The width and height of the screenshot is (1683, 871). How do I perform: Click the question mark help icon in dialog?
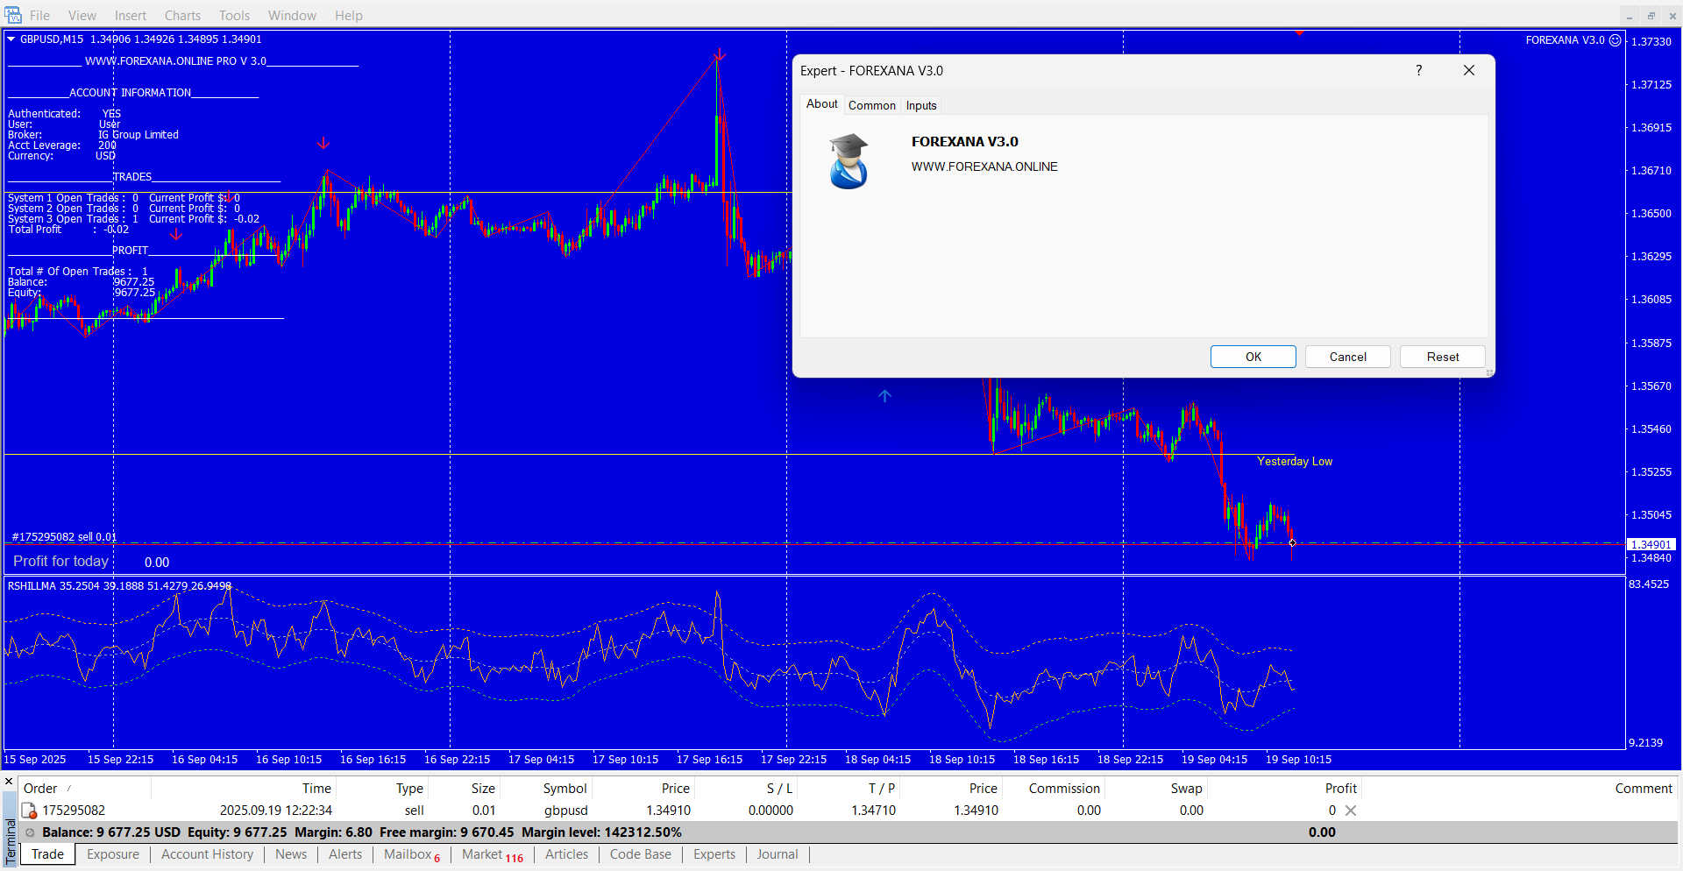(1418, 70)
